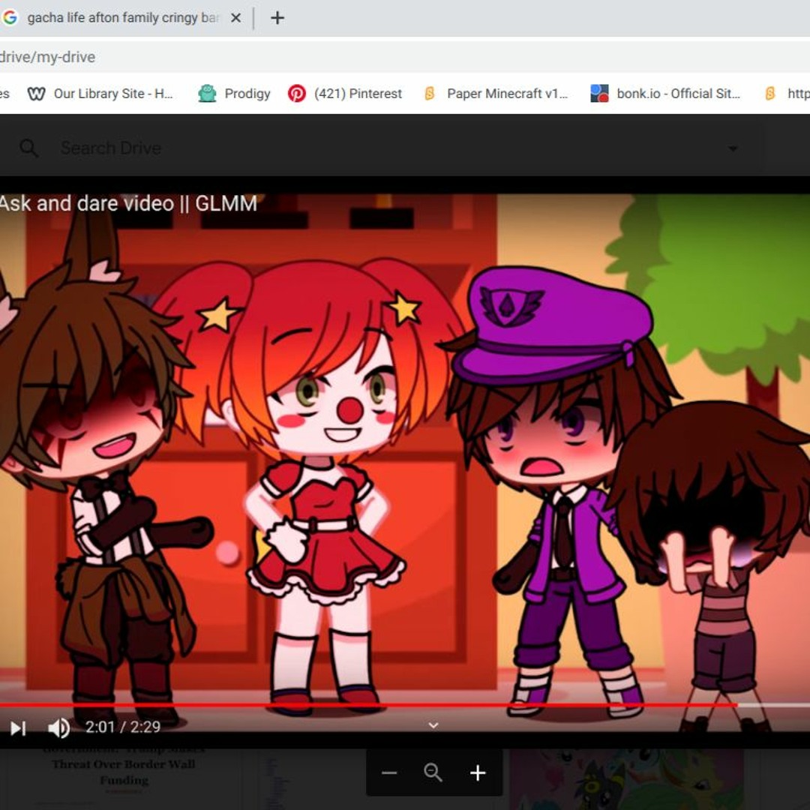Zoom in with the plus button

coord(478,772)
